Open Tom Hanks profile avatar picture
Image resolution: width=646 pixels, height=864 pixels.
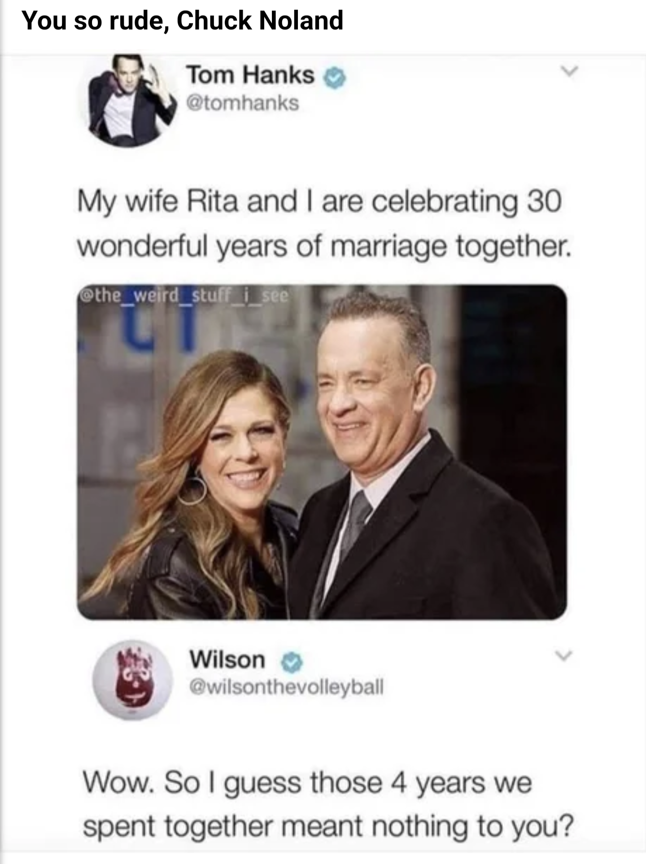point(130,101)
